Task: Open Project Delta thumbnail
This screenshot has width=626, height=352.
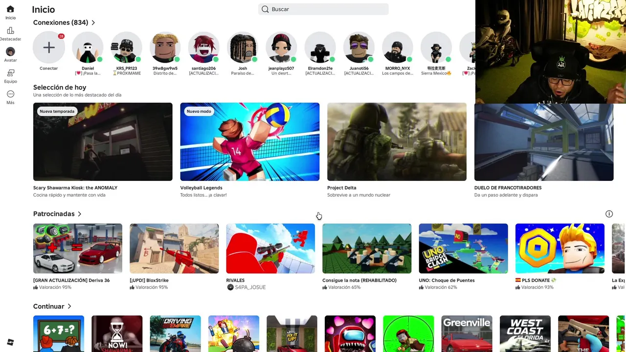Action: [397, 142]
